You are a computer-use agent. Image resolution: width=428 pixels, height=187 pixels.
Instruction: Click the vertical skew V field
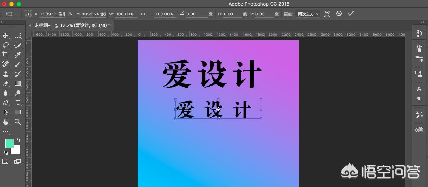[x=264, y=14]
